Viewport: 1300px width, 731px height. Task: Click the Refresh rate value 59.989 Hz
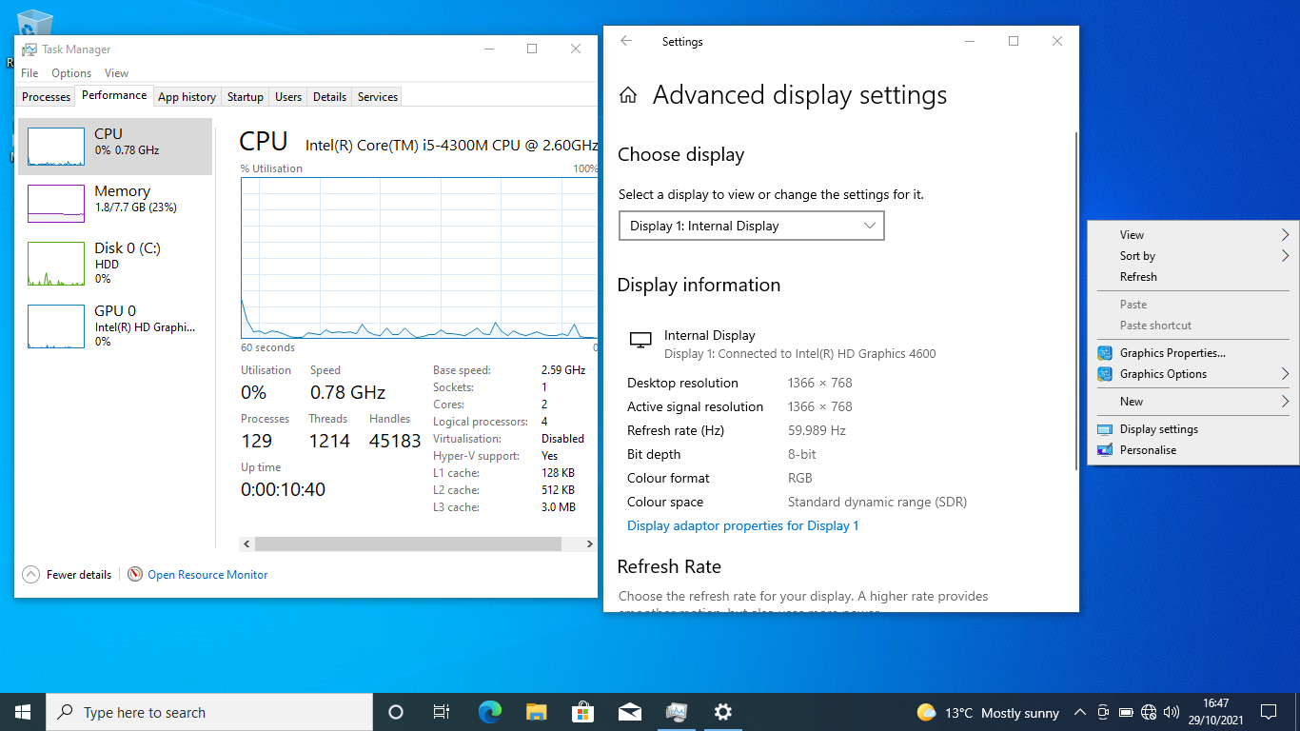(x=817, y=430)
